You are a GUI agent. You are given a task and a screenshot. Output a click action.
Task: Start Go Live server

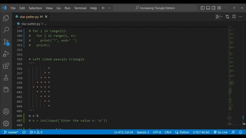[220, 132]
